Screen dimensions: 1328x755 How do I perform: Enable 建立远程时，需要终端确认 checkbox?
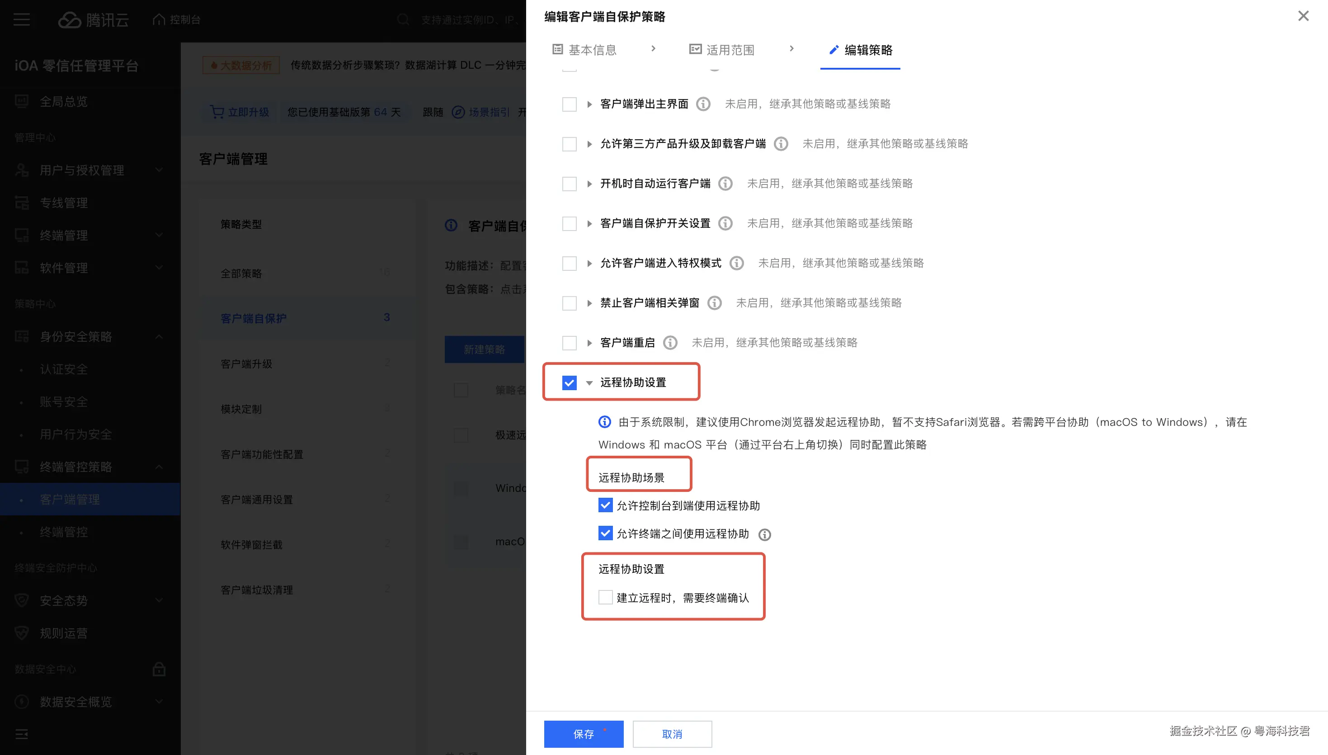pos(605,597)
